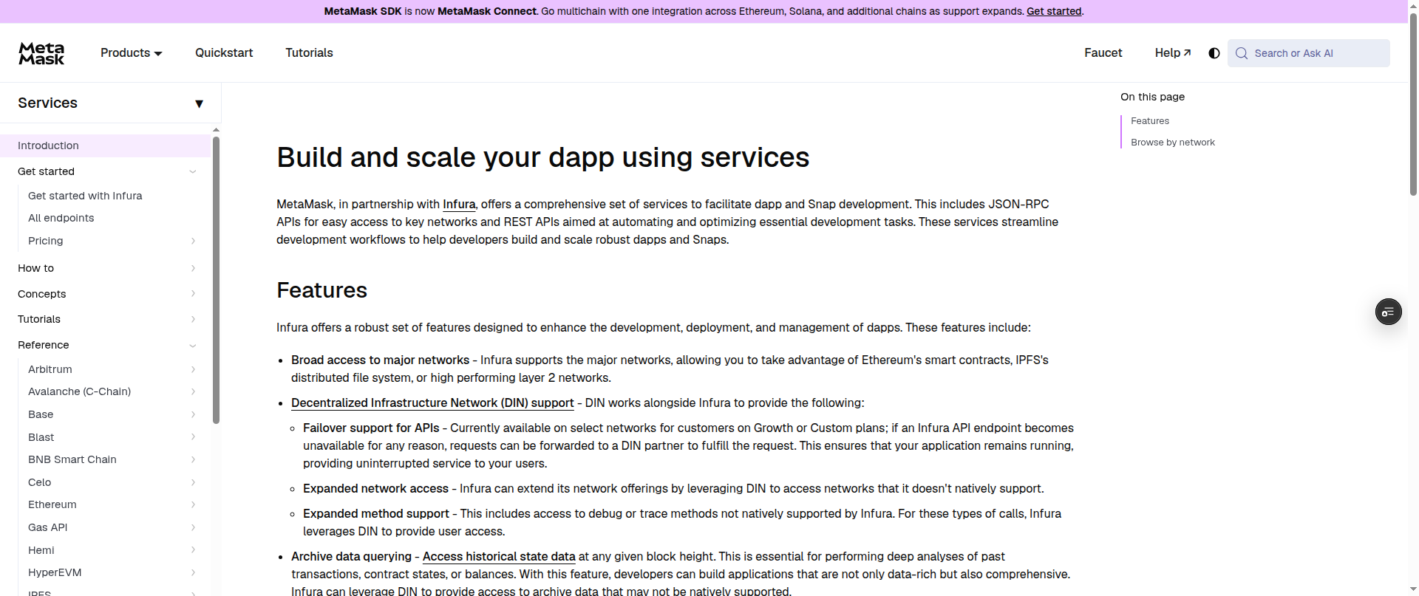The height and width of the screenshot is (596, 1419).
Task: Click the Get started banner link
Action: click(1054, 11)
